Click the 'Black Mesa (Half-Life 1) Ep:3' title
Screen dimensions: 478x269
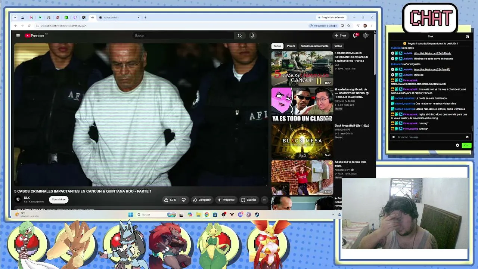pyautogui.click(x=352, y=126)
